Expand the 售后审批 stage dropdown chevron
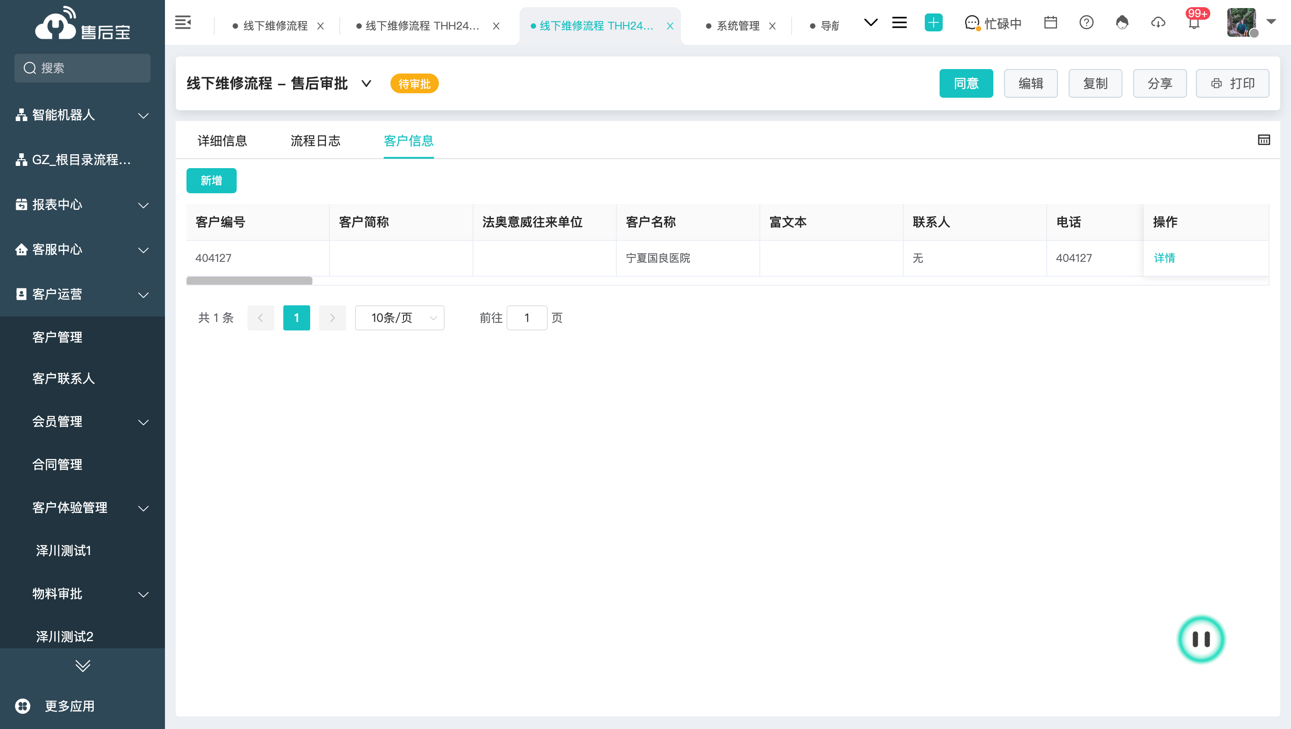 (x=366, y=83)
